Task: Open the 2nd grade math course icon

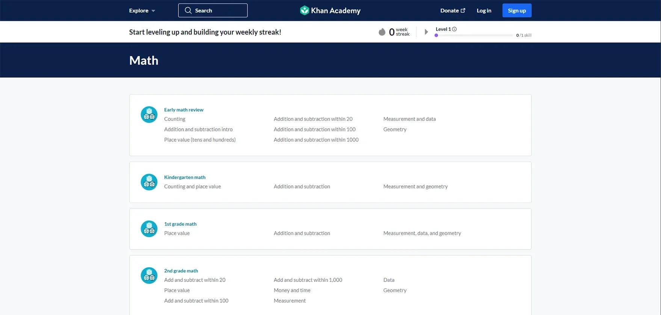Action: click(x=149, y=276)
